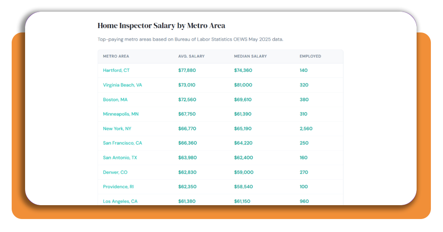Open the San Francisco, CA link
The image size is (443, 232).
(122, 143)
